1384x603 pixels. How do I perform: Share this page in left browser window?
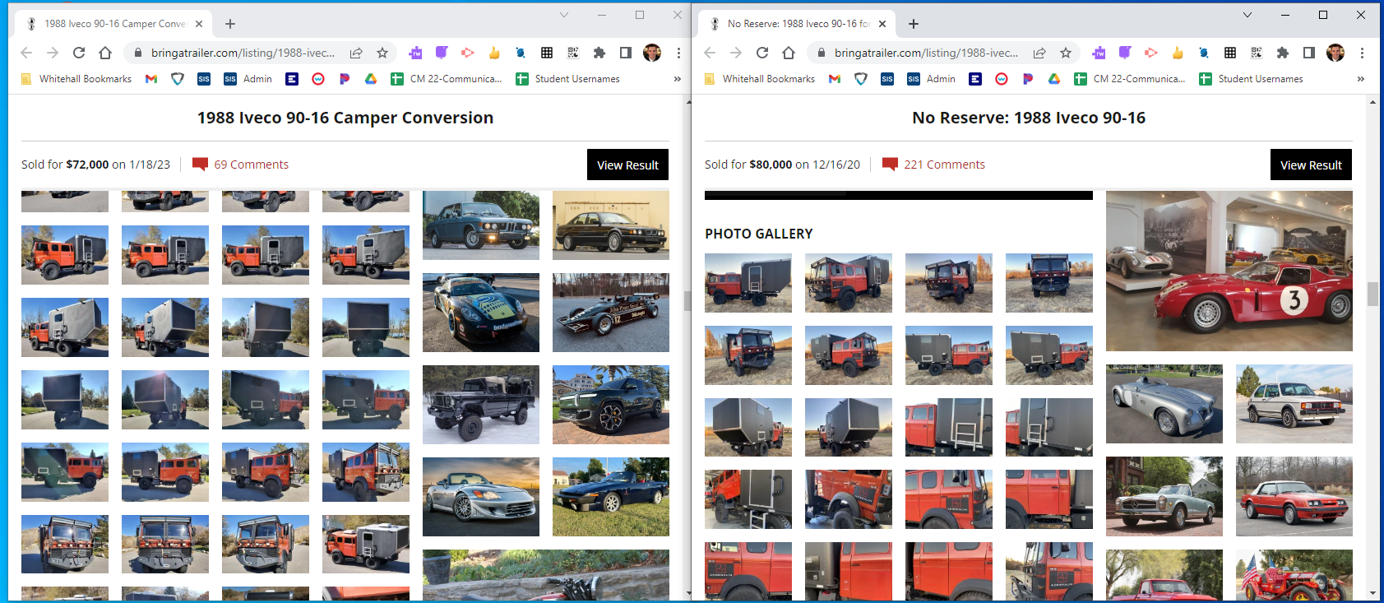point(356,53)
